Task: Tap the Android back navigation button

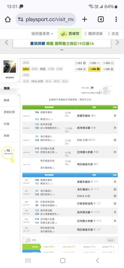Action: point(97,260)
